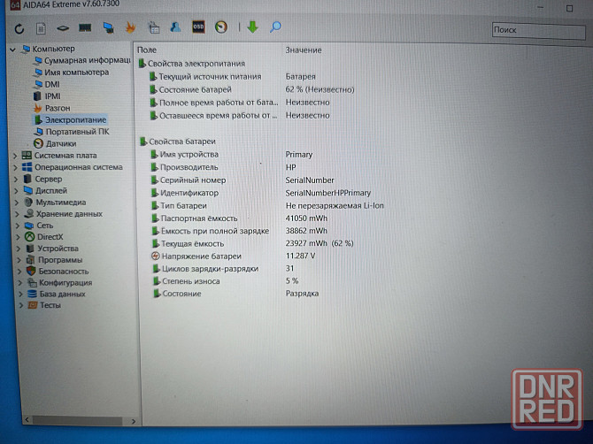Expand the Сеть node
This screenshot has height=444, width=593.
point(18,226)
